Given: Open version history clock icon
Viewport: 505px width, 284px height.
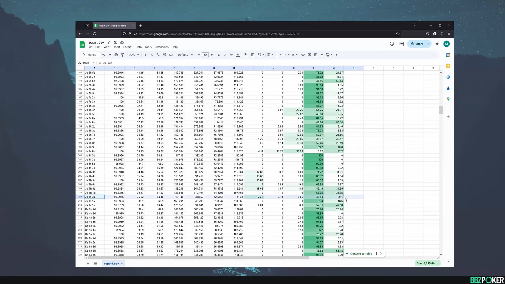Looking at the screenshot, I should (392, 44).
